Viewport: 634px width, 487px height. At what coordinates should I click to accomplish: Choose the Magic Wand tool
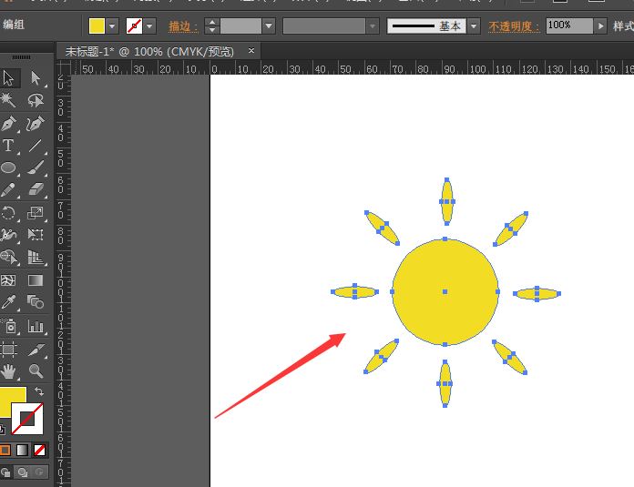9,101
